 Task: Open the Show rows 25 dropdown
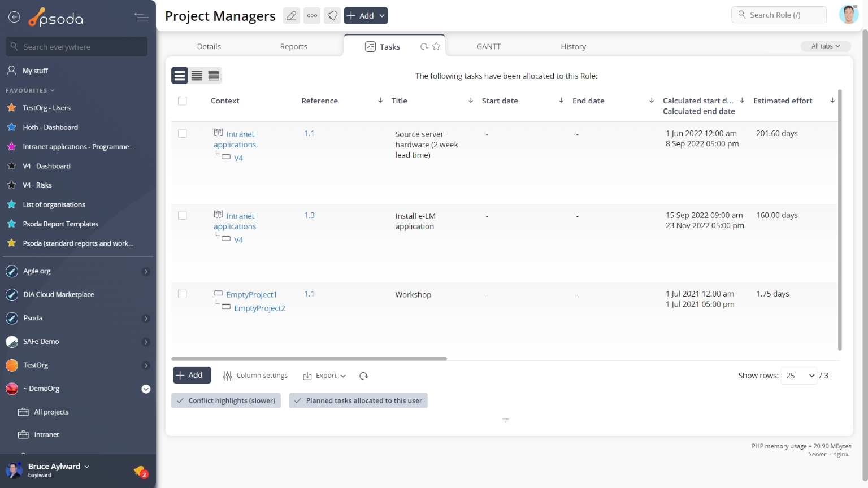(798, 376)
